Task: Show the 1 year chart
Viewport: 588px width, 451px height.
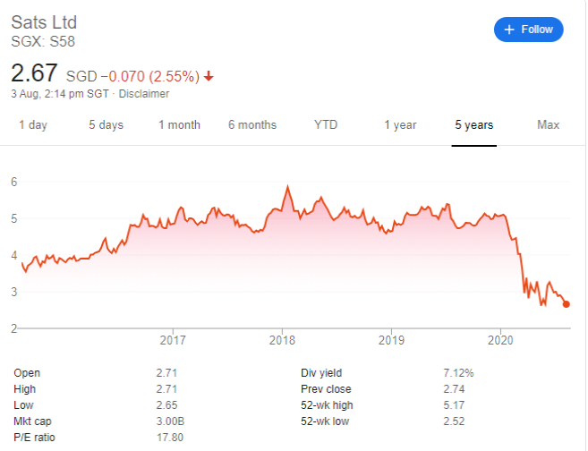Action: (x=400, y=125)
